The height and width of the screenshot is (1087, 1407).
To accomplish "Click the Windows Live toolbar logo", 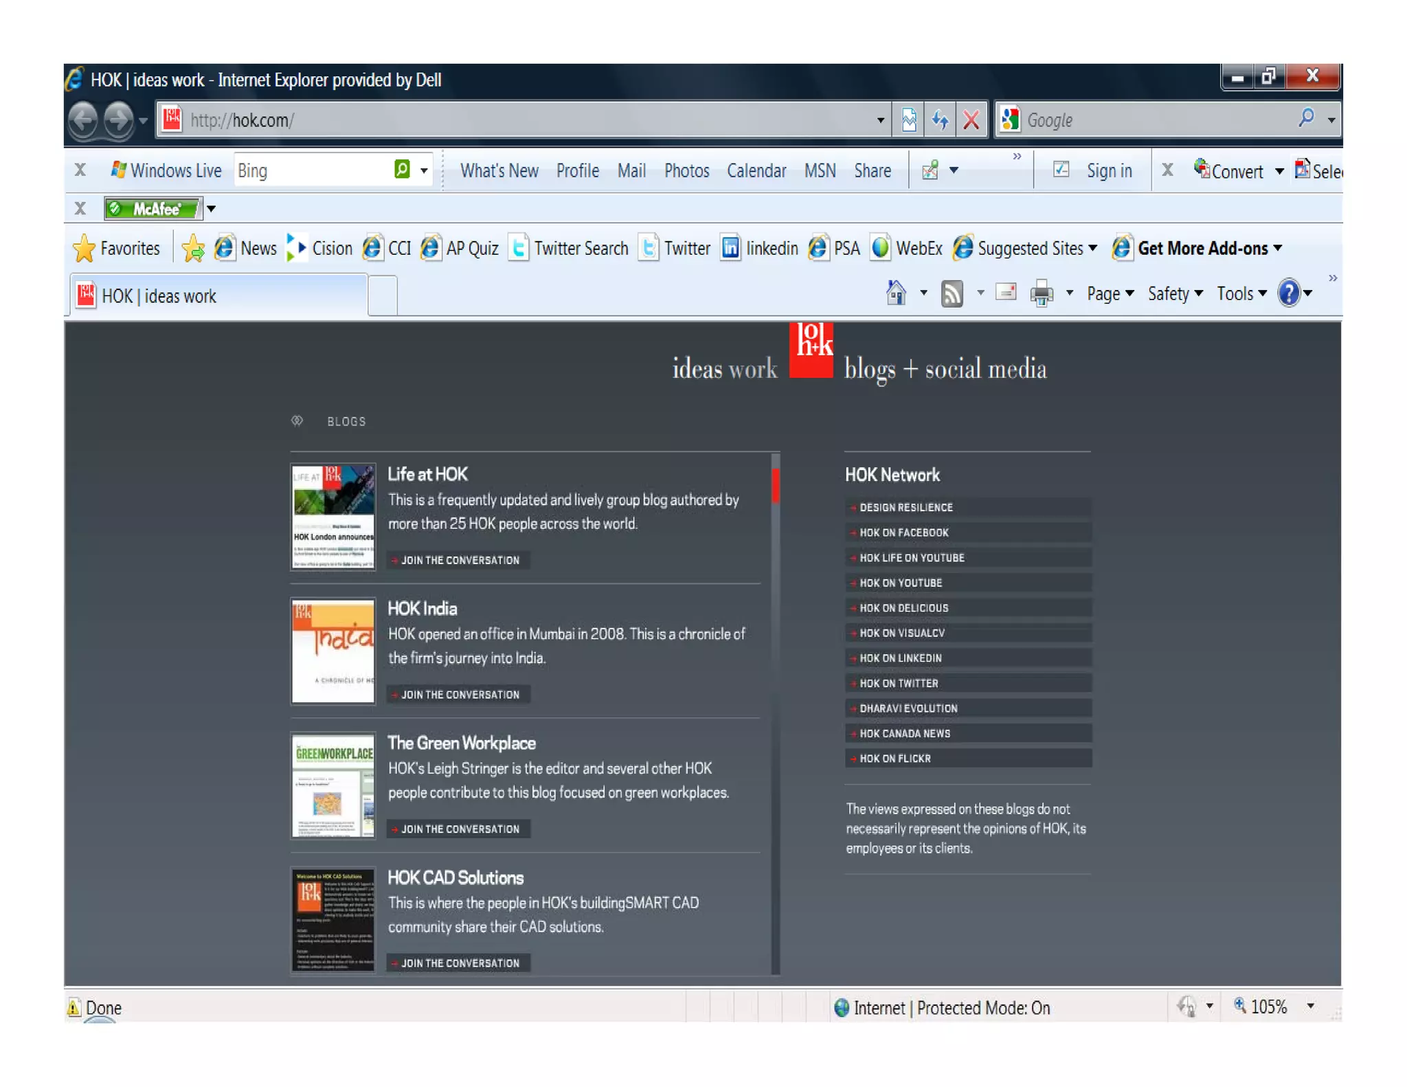I will pyautogui.click(x=166, y=170).
